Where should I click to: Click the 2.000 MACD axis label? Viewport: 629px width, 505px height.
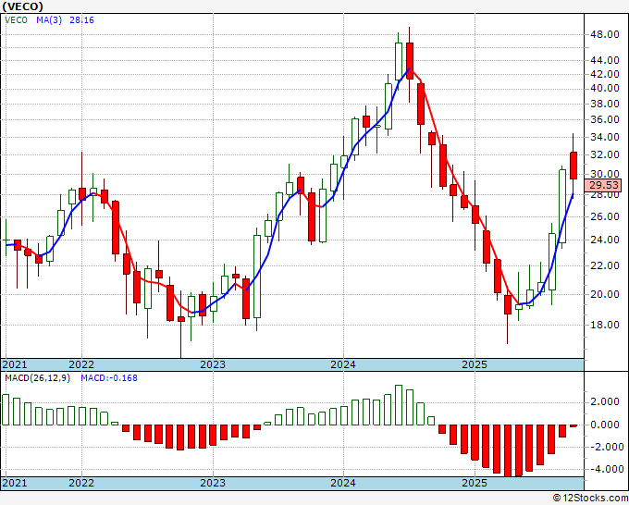(606, 402)
